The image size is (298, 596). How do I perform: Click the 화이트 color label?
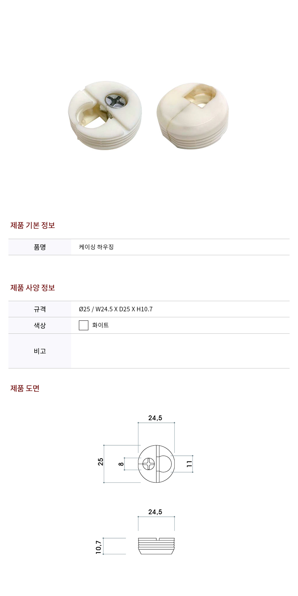click(101, 325)
